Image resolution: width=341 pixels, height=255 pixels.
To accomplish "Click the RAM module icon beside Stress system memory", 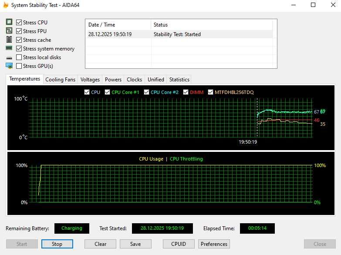I will coord(9,48).
